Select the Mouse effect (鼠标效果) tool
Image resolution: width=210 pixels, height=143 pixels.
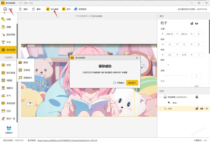(8, 35)
